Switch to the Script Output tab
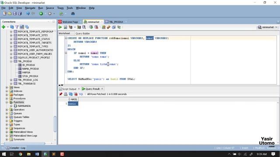 pyautogui.click(x=69, y=89)
